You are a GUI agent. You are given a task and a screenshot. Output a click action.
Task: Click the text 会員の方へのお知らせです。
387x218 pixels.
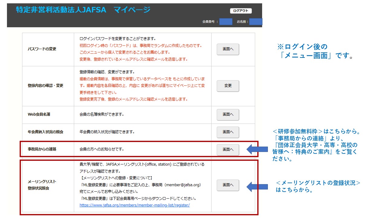pyautogui.click(x=102, y=149)
